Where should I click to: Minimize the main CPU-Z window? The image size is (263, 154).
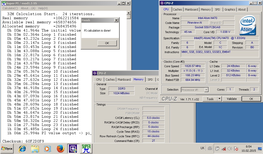251,3
